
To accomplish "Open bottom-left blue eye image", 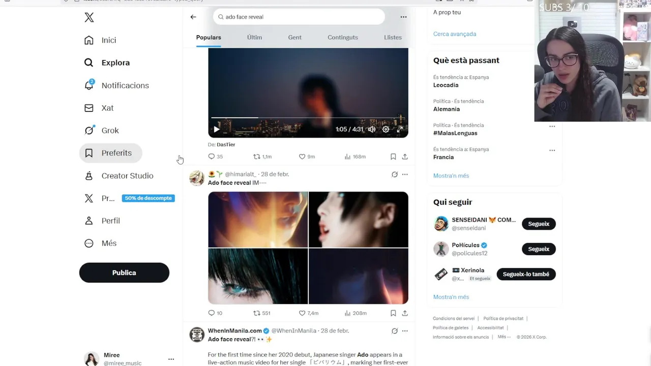I will coord(258,276).
